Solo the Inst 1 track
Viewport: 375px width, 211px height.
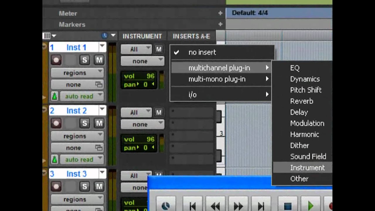[85, 60]
